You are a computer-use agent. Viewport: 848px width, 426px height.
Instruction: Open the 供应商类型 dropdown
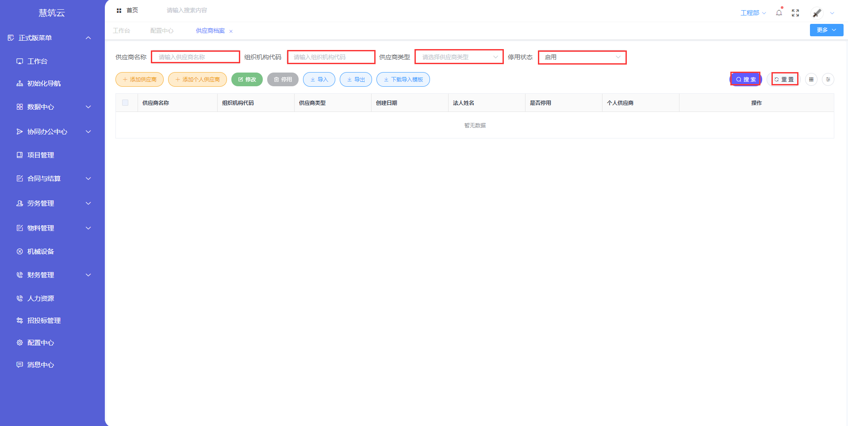459,57
